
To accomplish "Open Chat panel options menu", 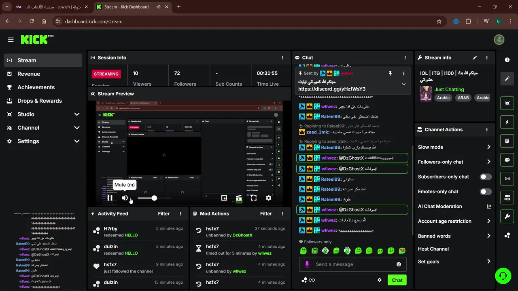I will 405,58.
